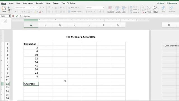Cancel entry with formula bar X
The width and height of the screenshot is (179, 101).
click(x=13, y=16)
